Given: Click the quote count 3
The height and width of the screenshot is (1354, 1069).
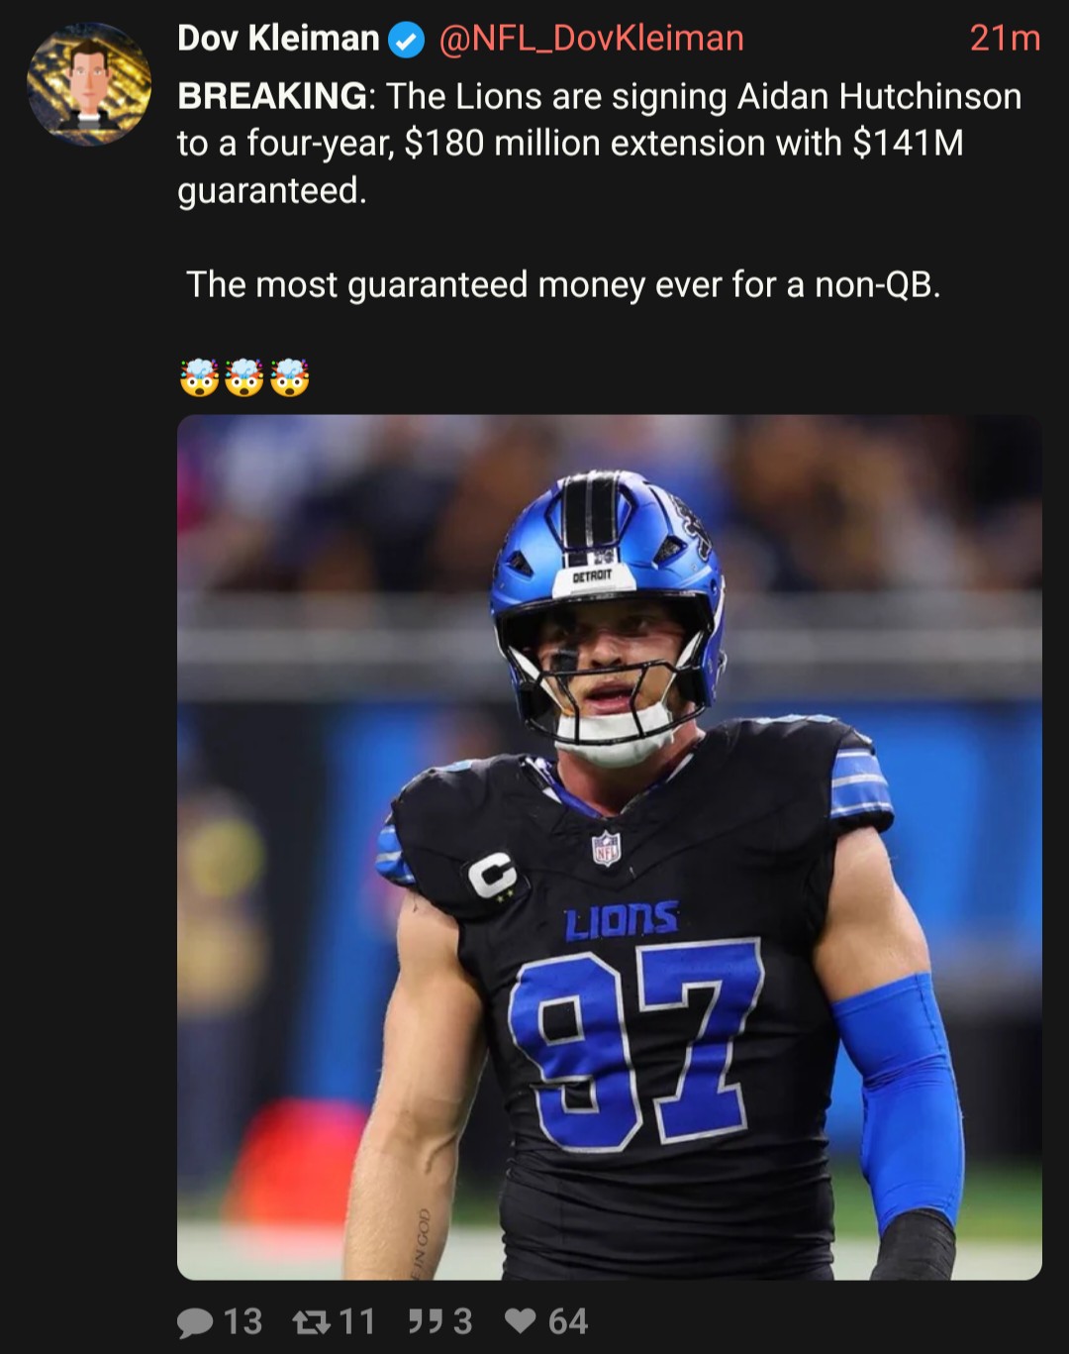Looking at the screenshot, I should (x=462, y=1321).
